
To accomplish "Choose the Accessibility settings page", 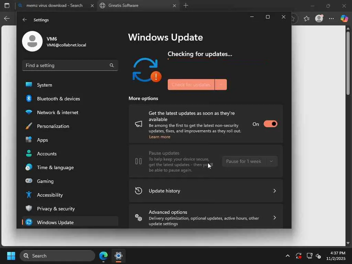I will 70,195.
